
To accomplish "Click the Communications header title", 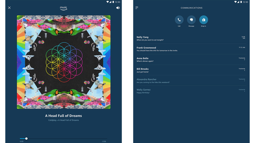I will (191, 8).
